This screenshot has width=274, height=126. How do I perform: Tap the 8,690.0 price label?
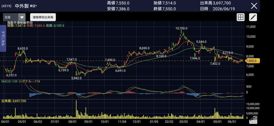click(144, 48)
